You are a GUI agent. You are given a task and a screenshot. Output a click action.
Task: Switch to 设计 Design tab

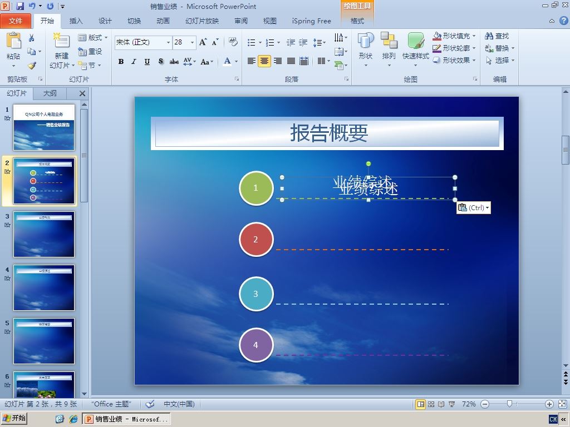[x=105, y=21]
